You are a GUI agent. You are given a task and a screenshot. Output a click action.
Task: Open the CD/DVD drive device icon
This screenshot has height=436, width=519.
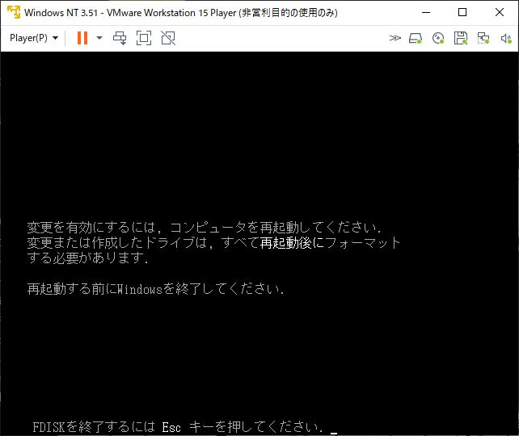[438, 38]
